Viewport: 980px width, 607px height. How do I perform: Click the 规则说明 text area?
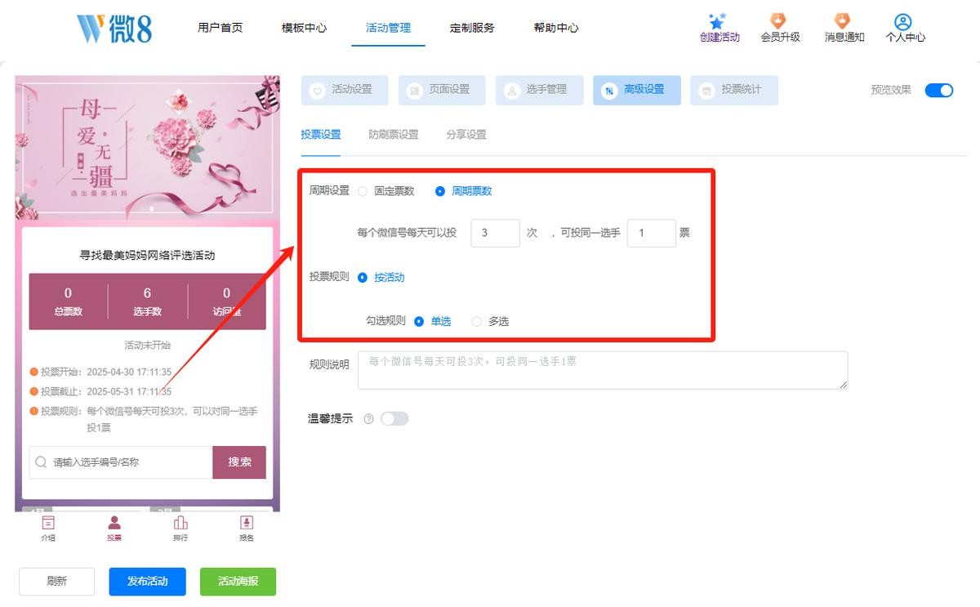pyautogui.click(x=602, y=370)
